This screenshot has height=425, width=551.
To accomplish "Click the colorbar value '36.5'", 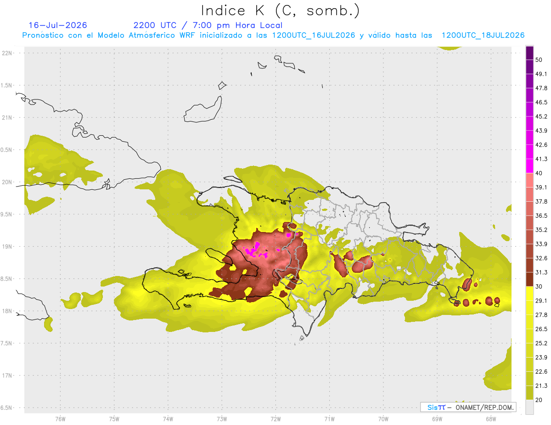I will coord(541,215).
